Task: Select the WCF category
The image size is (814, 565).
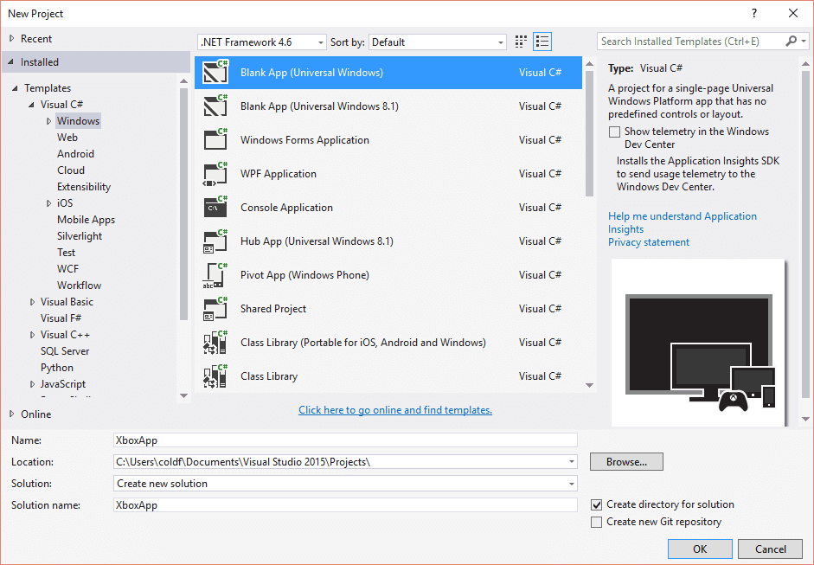Action: tap(68, 269)
